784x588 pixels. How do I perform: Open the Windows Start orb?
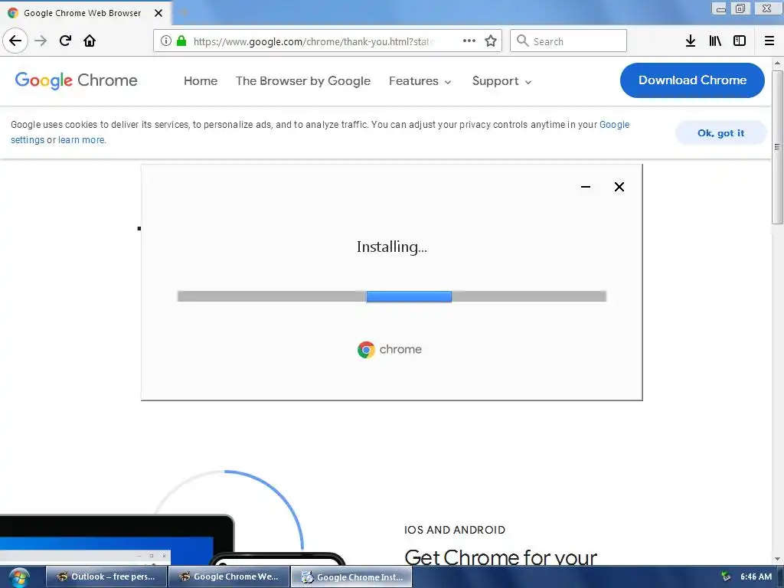[x=19, y=577]
